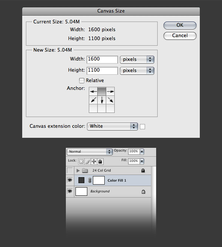Set anchor to middle-right diagonal arrow cell
The height and width of the screenshot is (247, 222).
click(x=110, y=100)
